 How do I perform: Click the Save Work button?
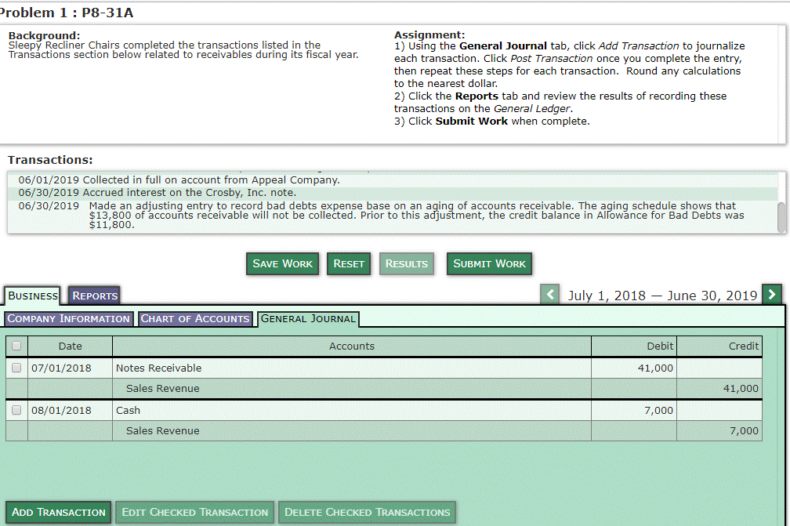click(x=282, y=263)
